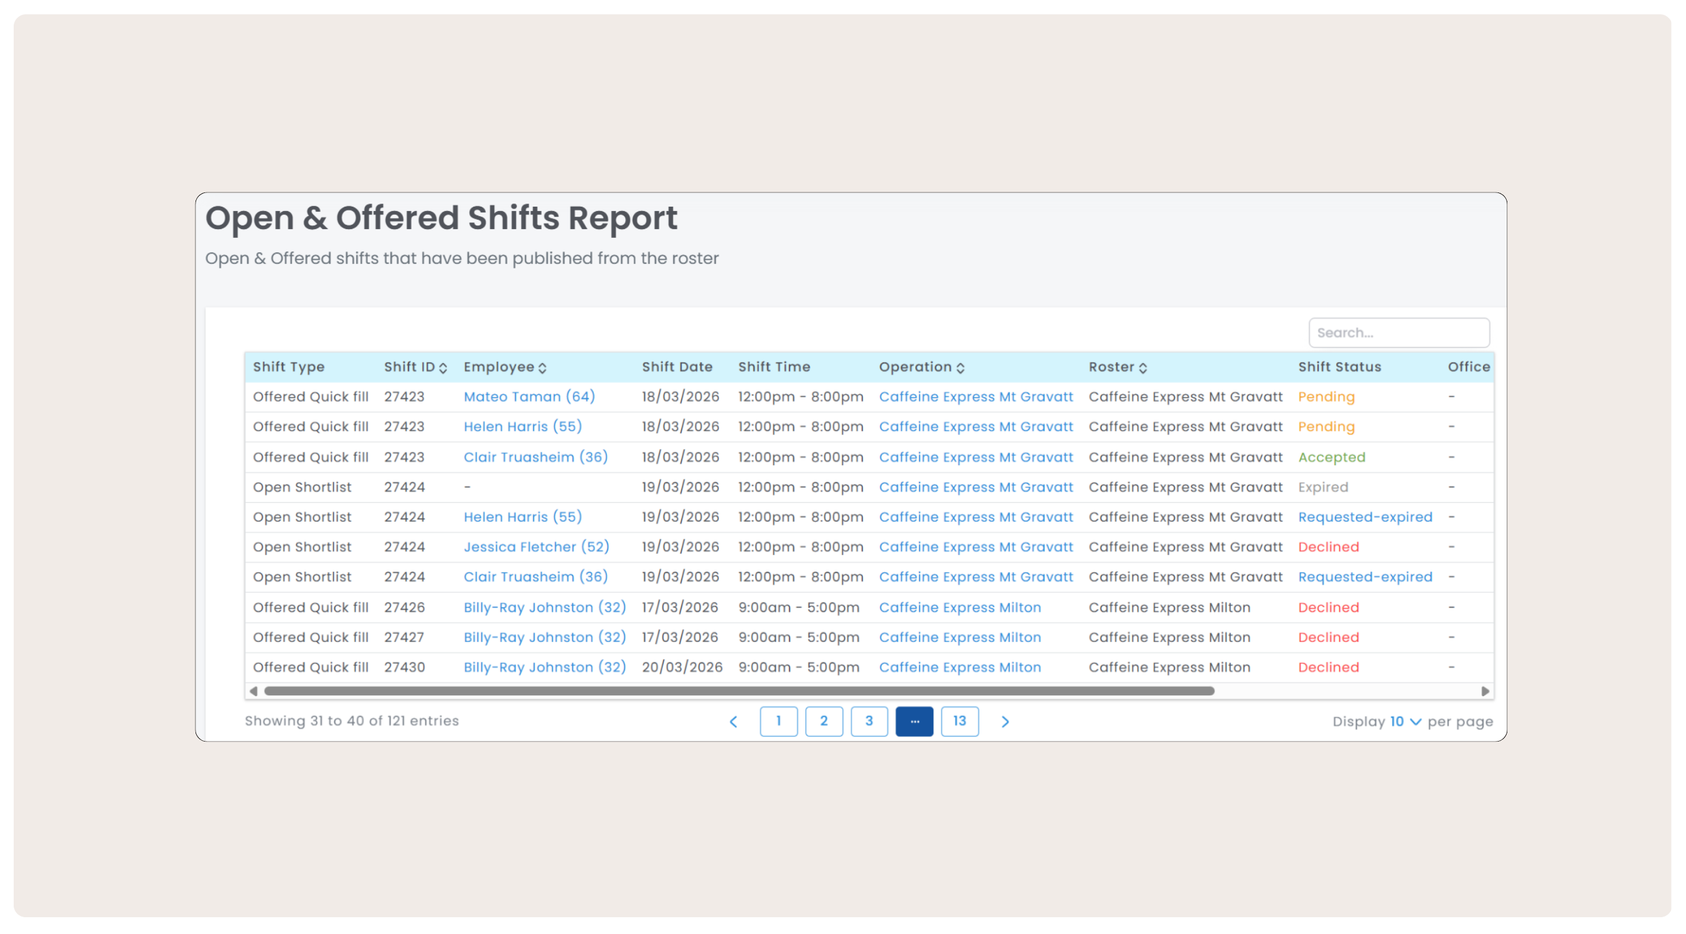Go to next page arrow
The height and width of the screenshot is (934, 1686).
[x=1005, y=721]
